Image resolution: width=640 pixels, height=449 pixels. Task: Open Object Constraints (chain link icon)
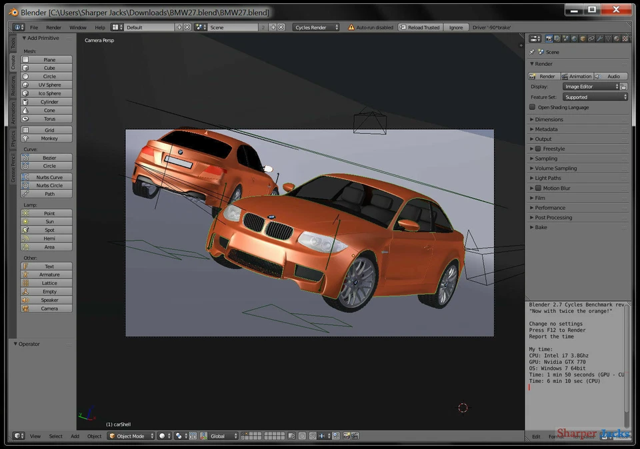click(591, 39)
